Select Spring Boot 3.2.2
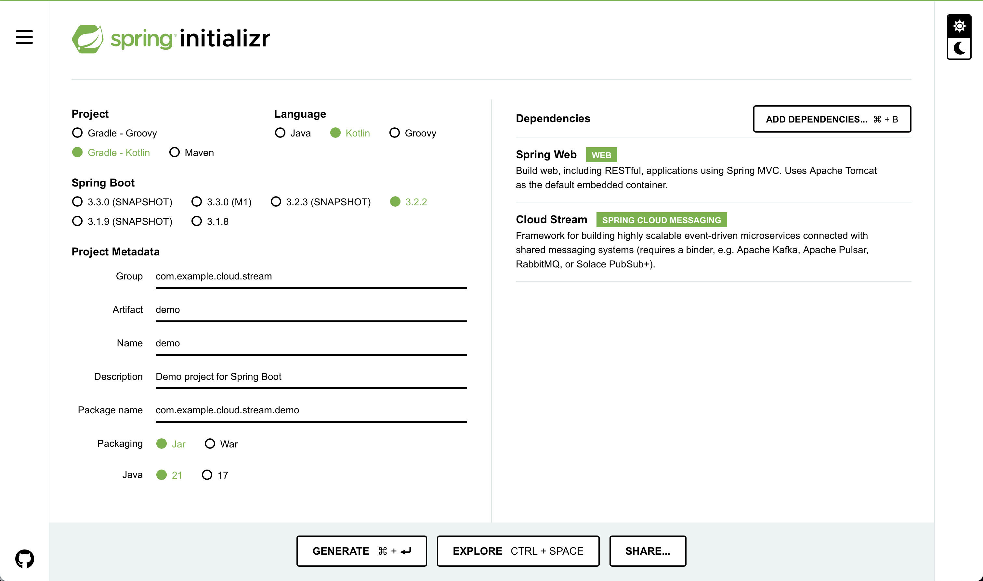Viewport: 983px width, 581px height. pos(409,202)
